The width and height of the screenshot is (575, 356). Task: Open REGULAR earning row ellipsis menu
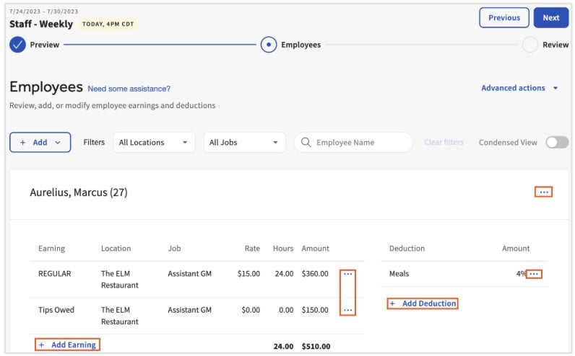[x=347, y=274]
